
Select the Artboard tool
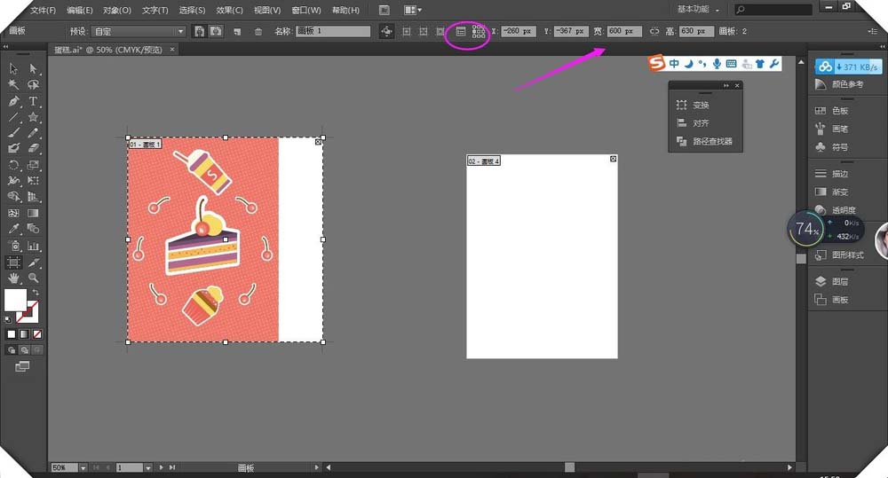13,263
